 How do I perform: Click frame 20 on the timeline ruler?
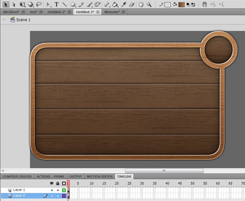117,183
